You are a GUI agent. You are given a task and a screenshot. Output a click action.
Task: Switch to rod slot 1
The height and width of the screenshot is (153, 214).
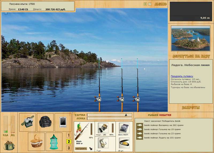point(69,135)
